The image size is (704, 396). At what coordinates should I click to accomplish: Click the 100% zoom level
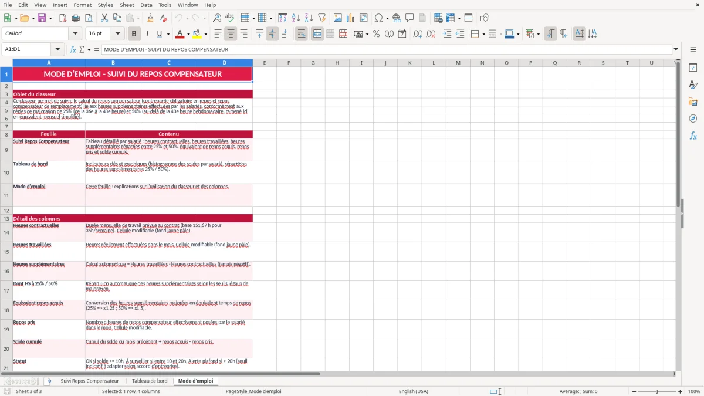[694, 391]
